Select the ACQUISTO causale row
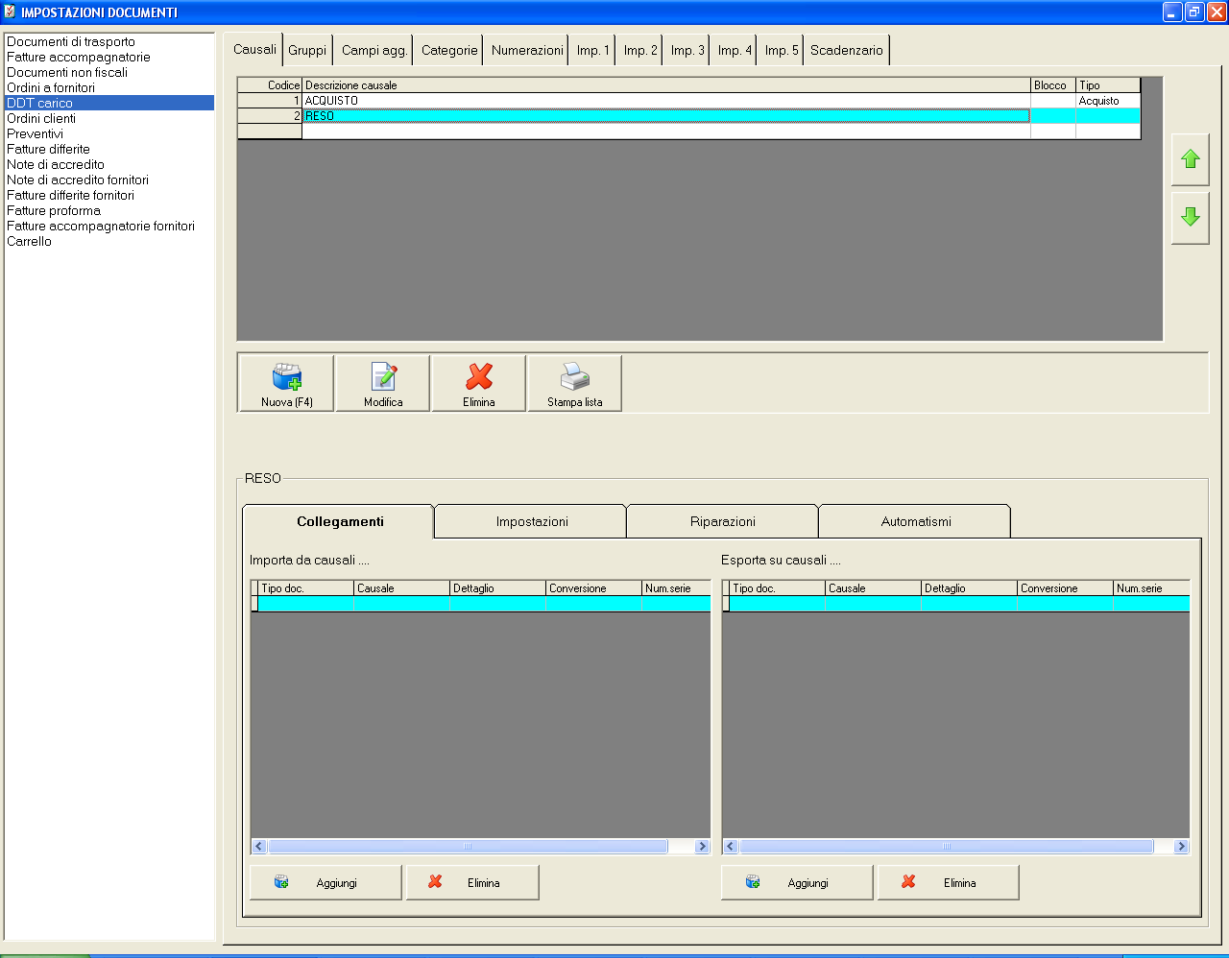 pyautogui.click(x=663, y=101)
